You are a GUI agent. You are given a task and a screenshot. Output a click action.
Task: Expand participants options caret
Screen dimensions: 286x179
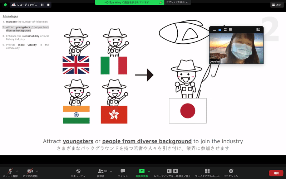tap(111, 171)
